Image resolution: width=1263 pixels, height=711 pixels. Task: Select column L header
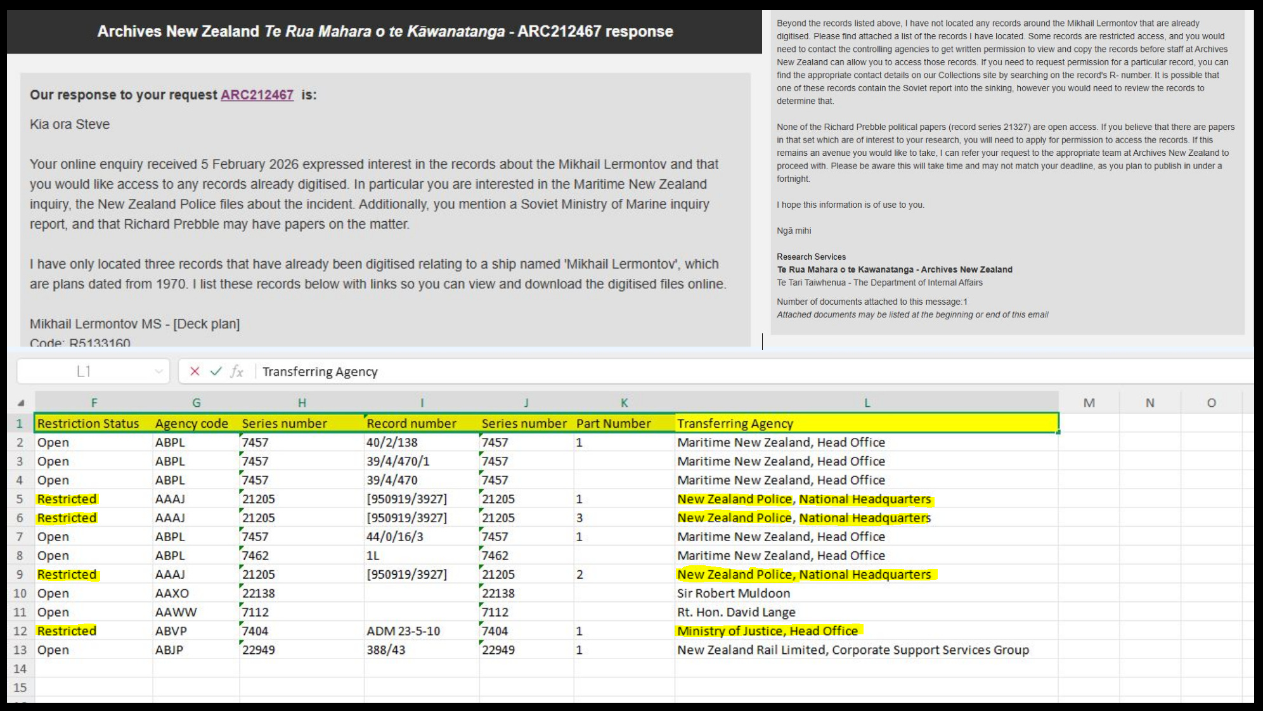pos(867,403)
